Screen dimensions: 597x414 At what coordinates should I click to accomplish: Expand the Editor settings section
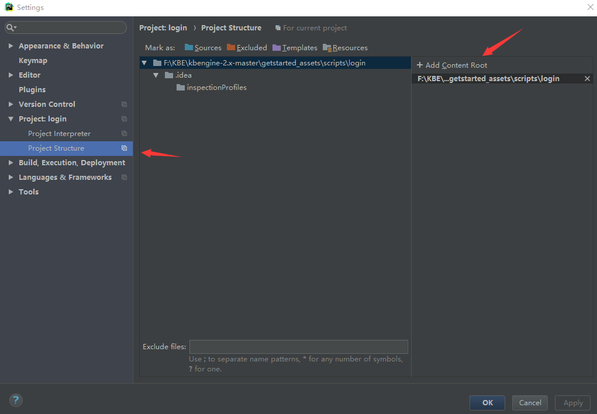click(x=11, y=75)
